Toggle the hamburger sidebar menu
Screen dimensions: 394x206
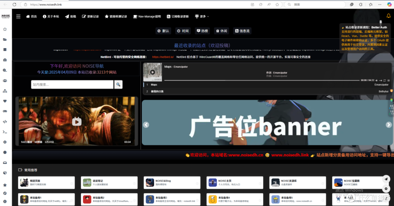pos(18,16)
